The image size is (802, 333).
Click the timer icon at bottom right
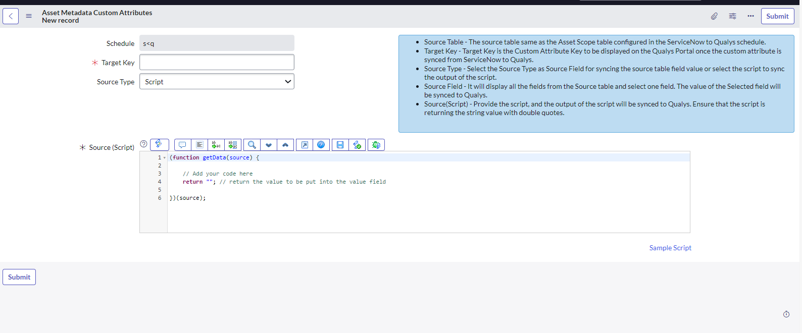pyautogui.click(x=786, y=314)
